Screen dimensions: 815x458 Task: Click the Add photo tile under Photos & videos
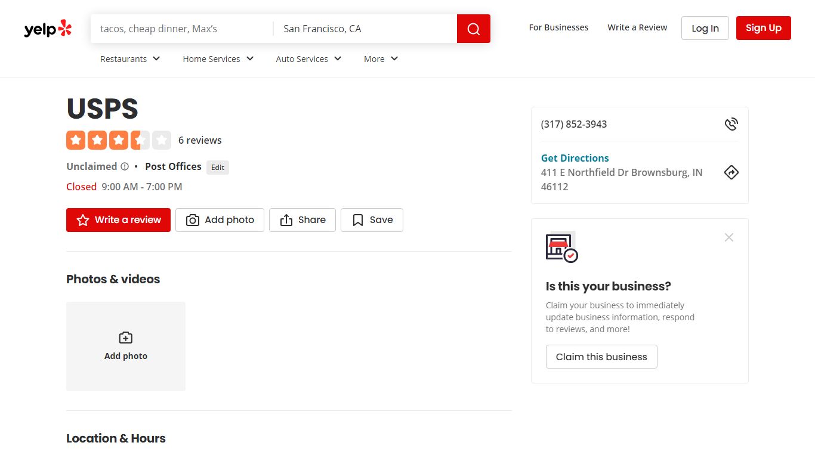tap(126, 346)
